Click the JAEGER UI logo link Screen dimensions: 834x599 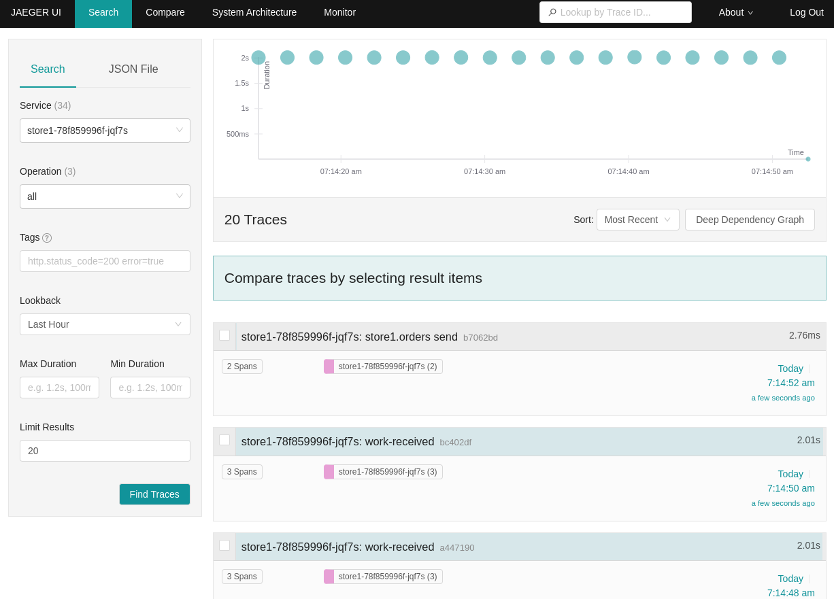[36, 12]
